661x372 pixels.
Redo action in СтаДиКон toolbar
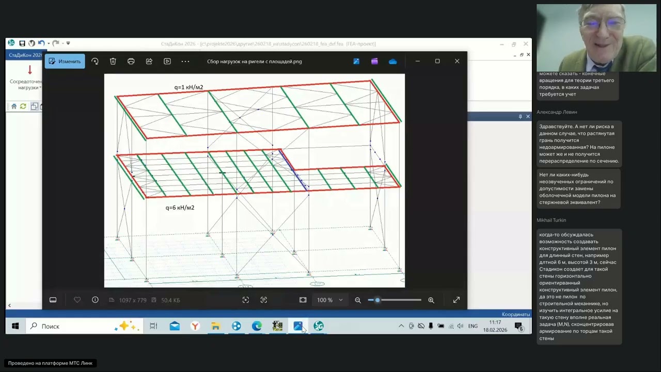[55, 43]
